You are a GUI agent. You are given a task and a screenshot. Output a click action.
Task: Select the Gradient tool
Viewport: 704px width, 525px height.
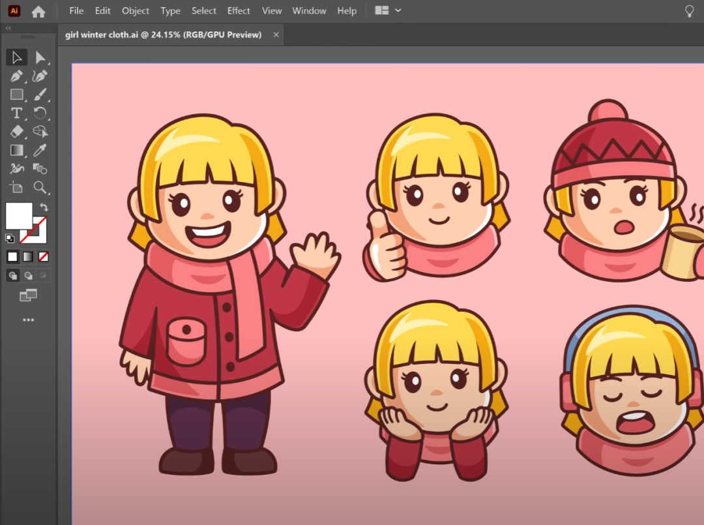pyautogui.click(x=17, y=151)
